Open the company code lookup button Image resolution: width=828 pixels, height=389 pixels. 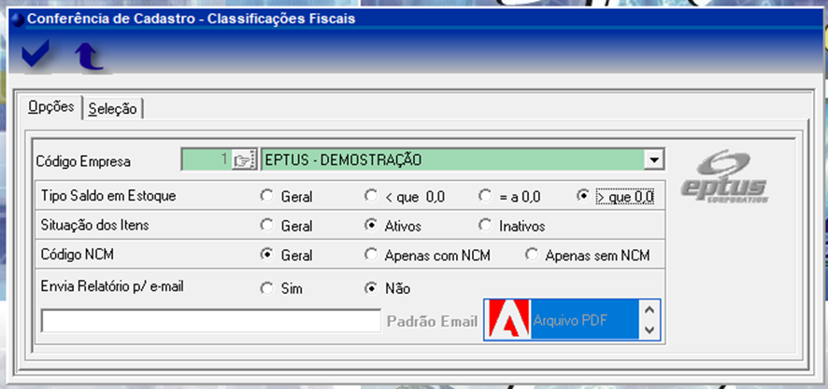243,160
